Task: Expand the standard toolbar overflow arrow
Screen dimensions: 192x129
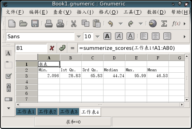Action: tap(185, 24)
